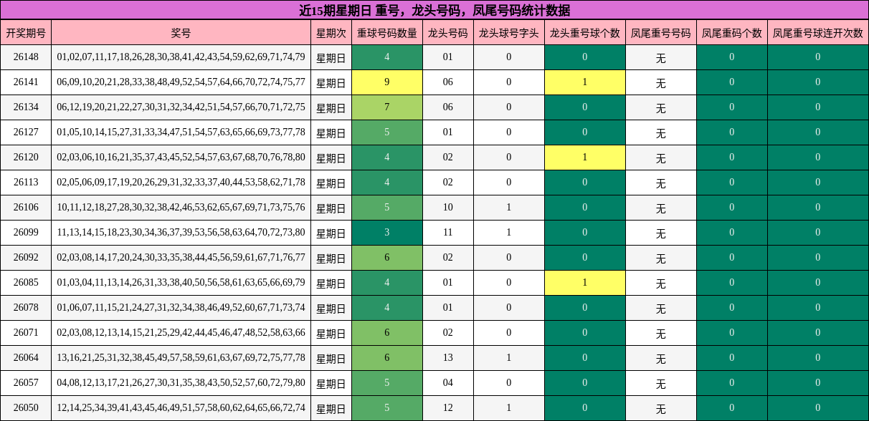Screen dimensions: 869x421
Task: Select the numbers row starting 02,05,06,09,17
Action: (x=181, y=183)
